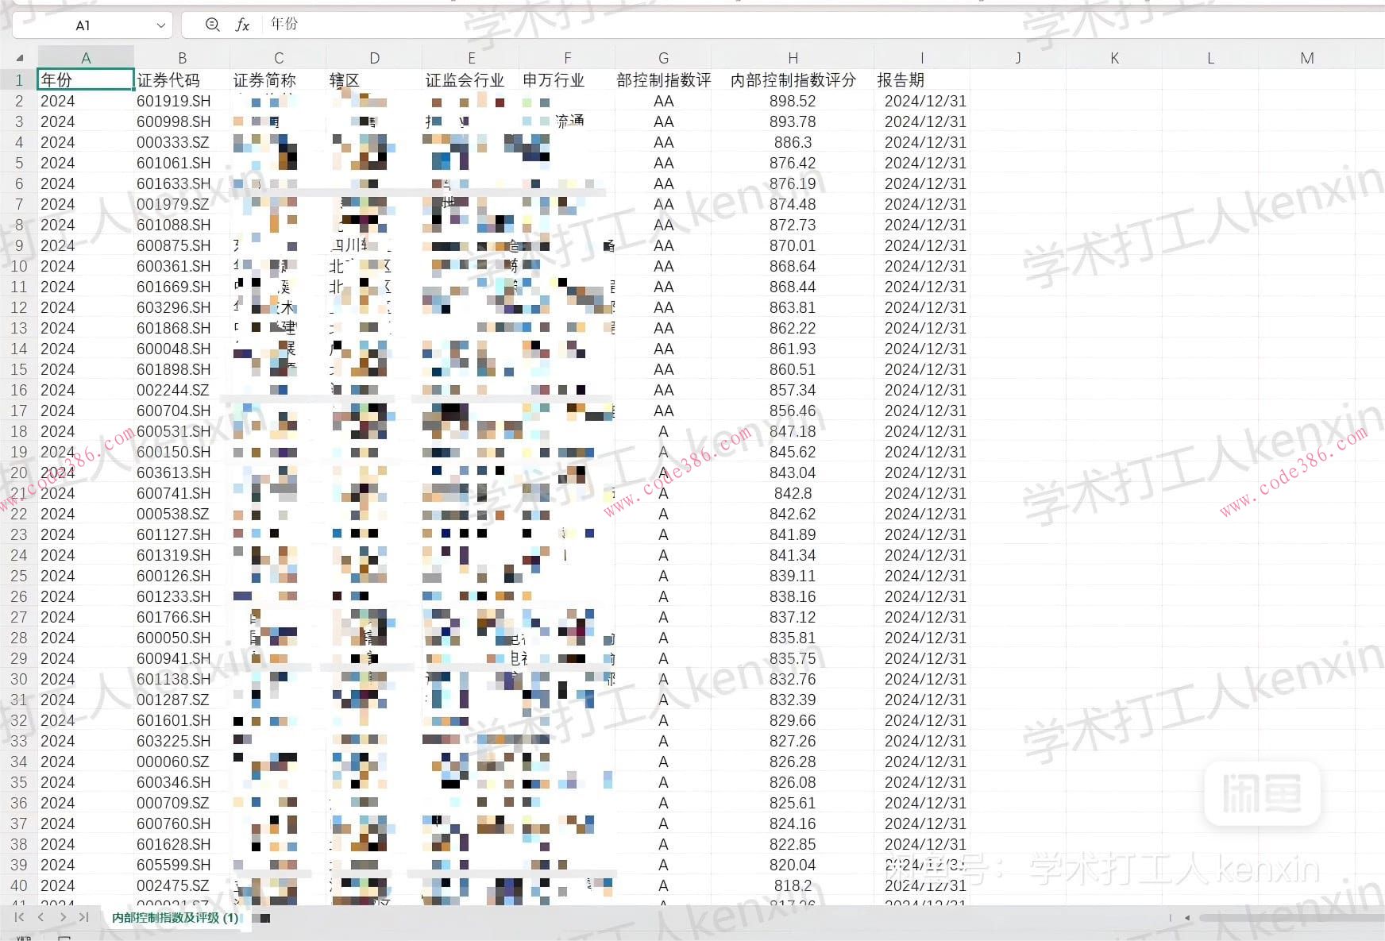The width and height of the screenshot is (1385, 941).
Task: Click the select-all corner triangle
Action: [x=19, y=58]
